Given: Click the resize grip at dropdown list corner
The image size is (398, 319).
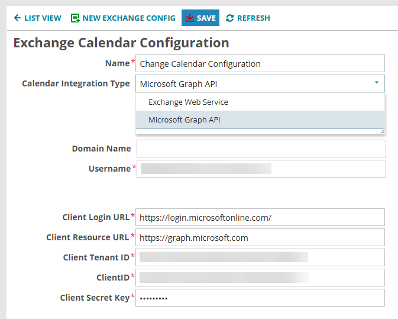Looking at the screenshot, I should tap(382, 131).
